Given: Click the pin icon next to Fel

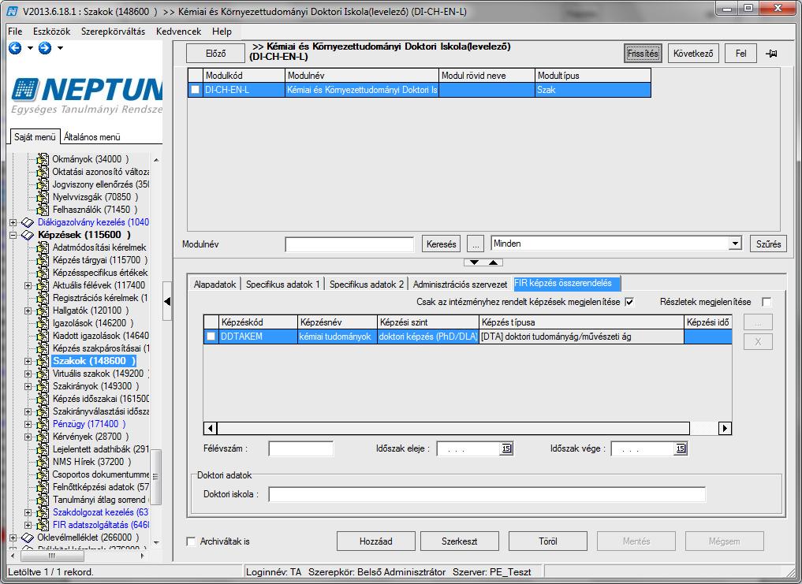Looking at the screenshot, I should coord(772,53).
